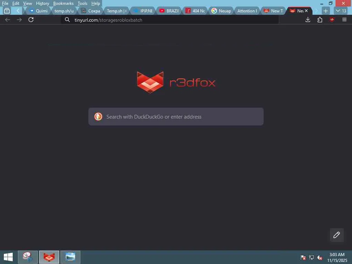Image resolution: width=352 pixels, height=264 pixels.
Task: Switch to the IPIP.NE tab
Action: point(143,11)
